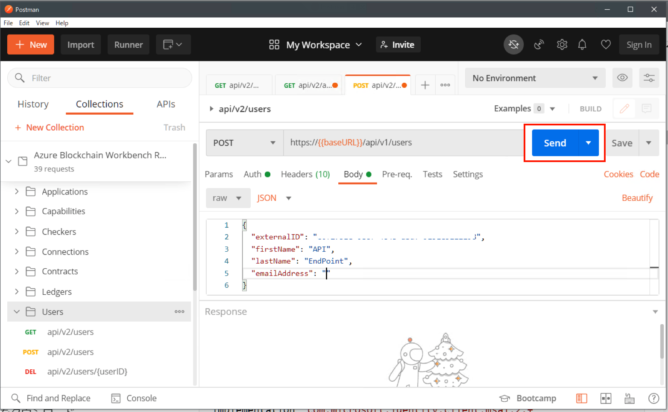Image resolution: width=668 pixels, height=412 pixels.
Task: Click the collection folder icon for Azure Blockchain Workbench
Action: [x=23, y=161]
